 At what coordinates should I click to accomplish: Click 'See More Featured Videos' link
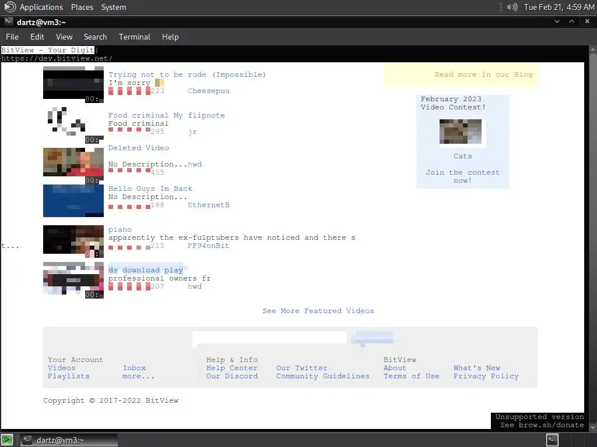318,311
